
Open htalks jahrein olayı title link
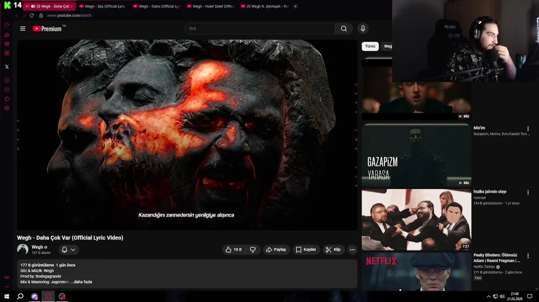coord(490,192)
